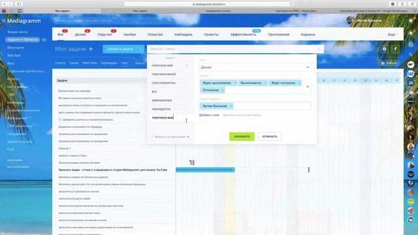Switch to the Поручил tab

pyautogui.click(x=104, y=35)
